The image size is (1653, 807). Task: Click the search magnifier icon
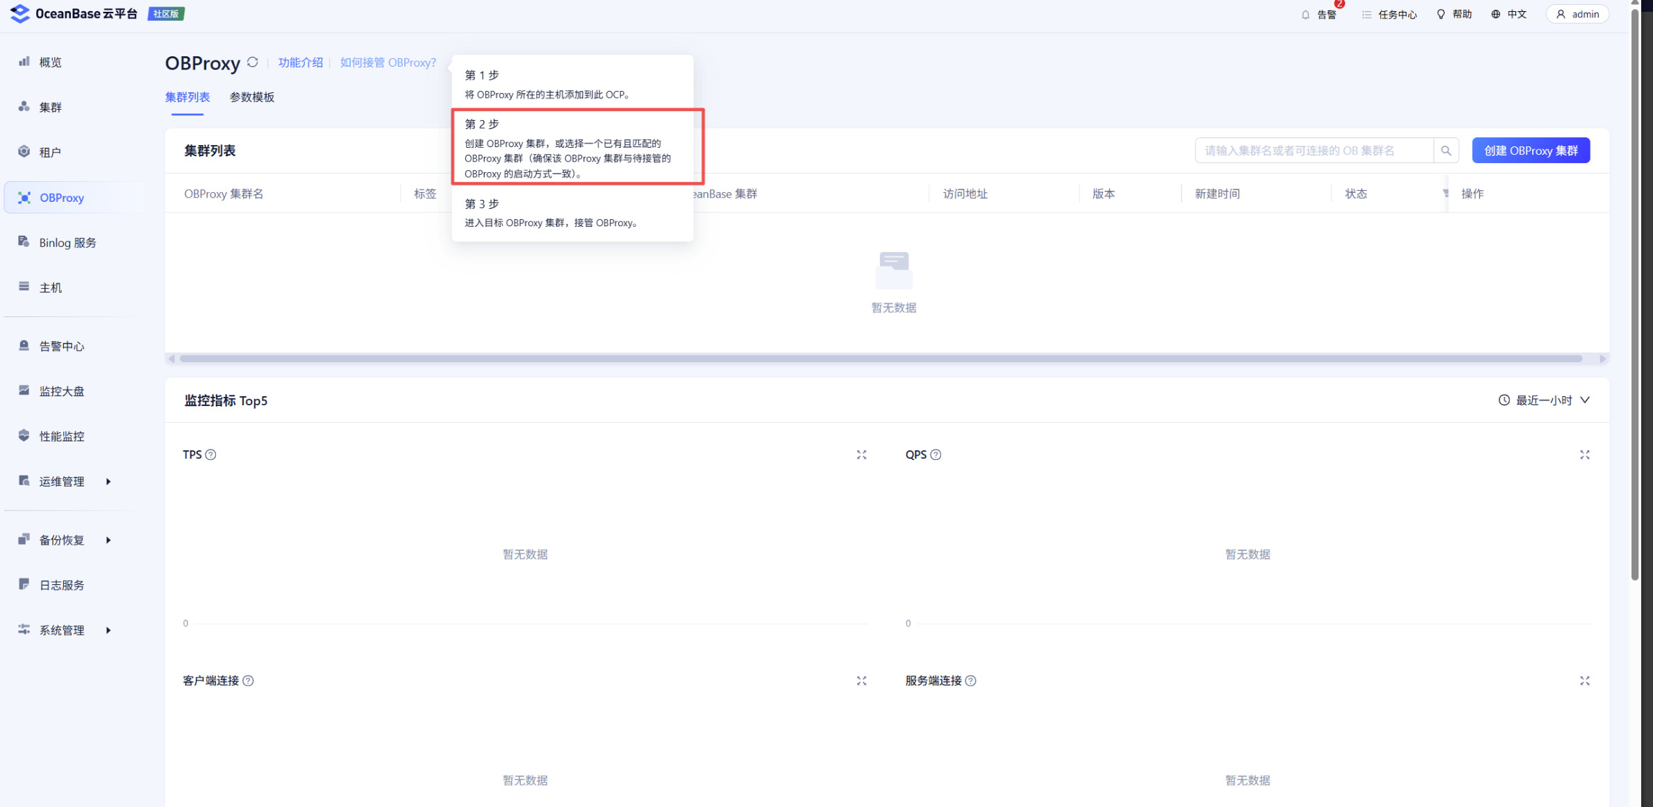[x=1446, y=151]
